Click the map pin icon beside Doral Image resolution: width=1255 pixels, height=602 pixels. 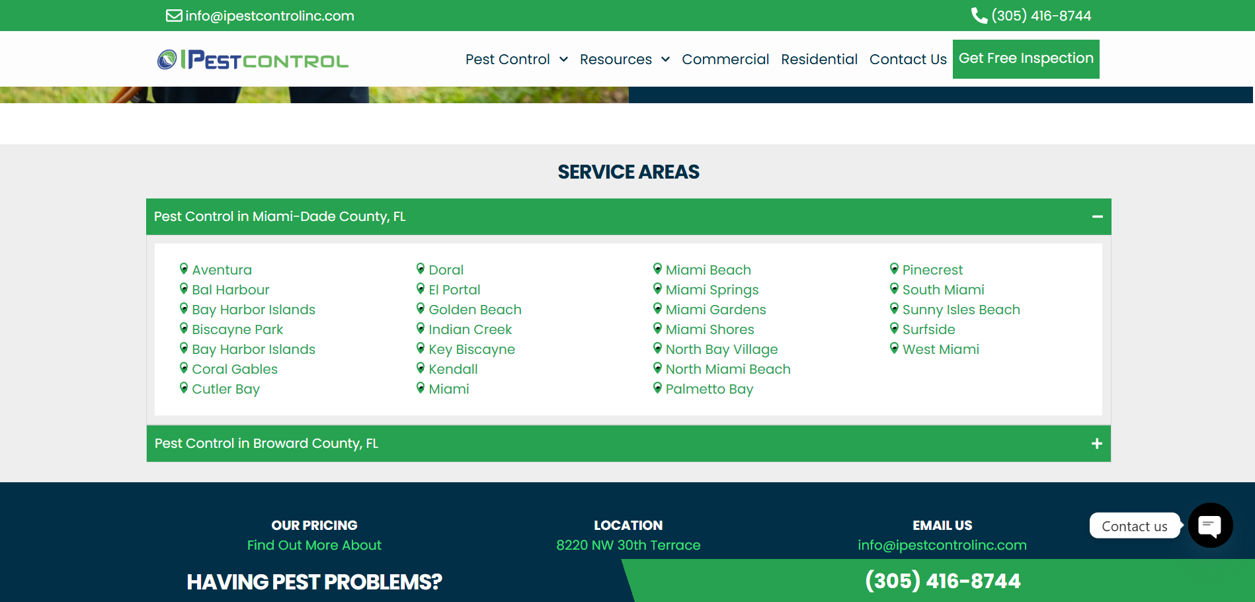tap(421, 269)
